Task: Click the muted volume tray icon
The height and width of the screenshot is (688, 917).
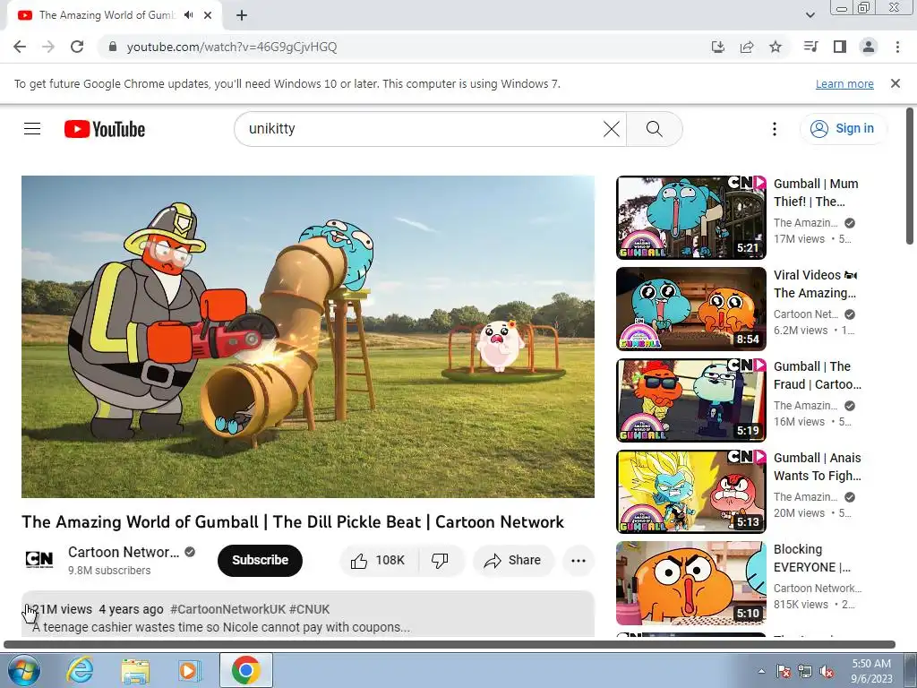Action: 827,671
